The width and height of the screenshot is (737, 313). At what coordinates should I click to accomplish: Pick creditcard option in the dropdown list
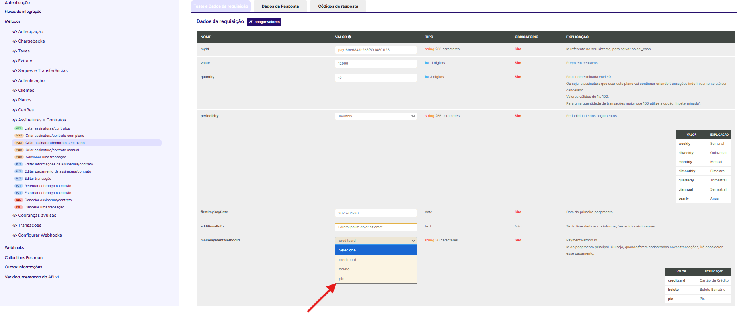pos(347,260)
